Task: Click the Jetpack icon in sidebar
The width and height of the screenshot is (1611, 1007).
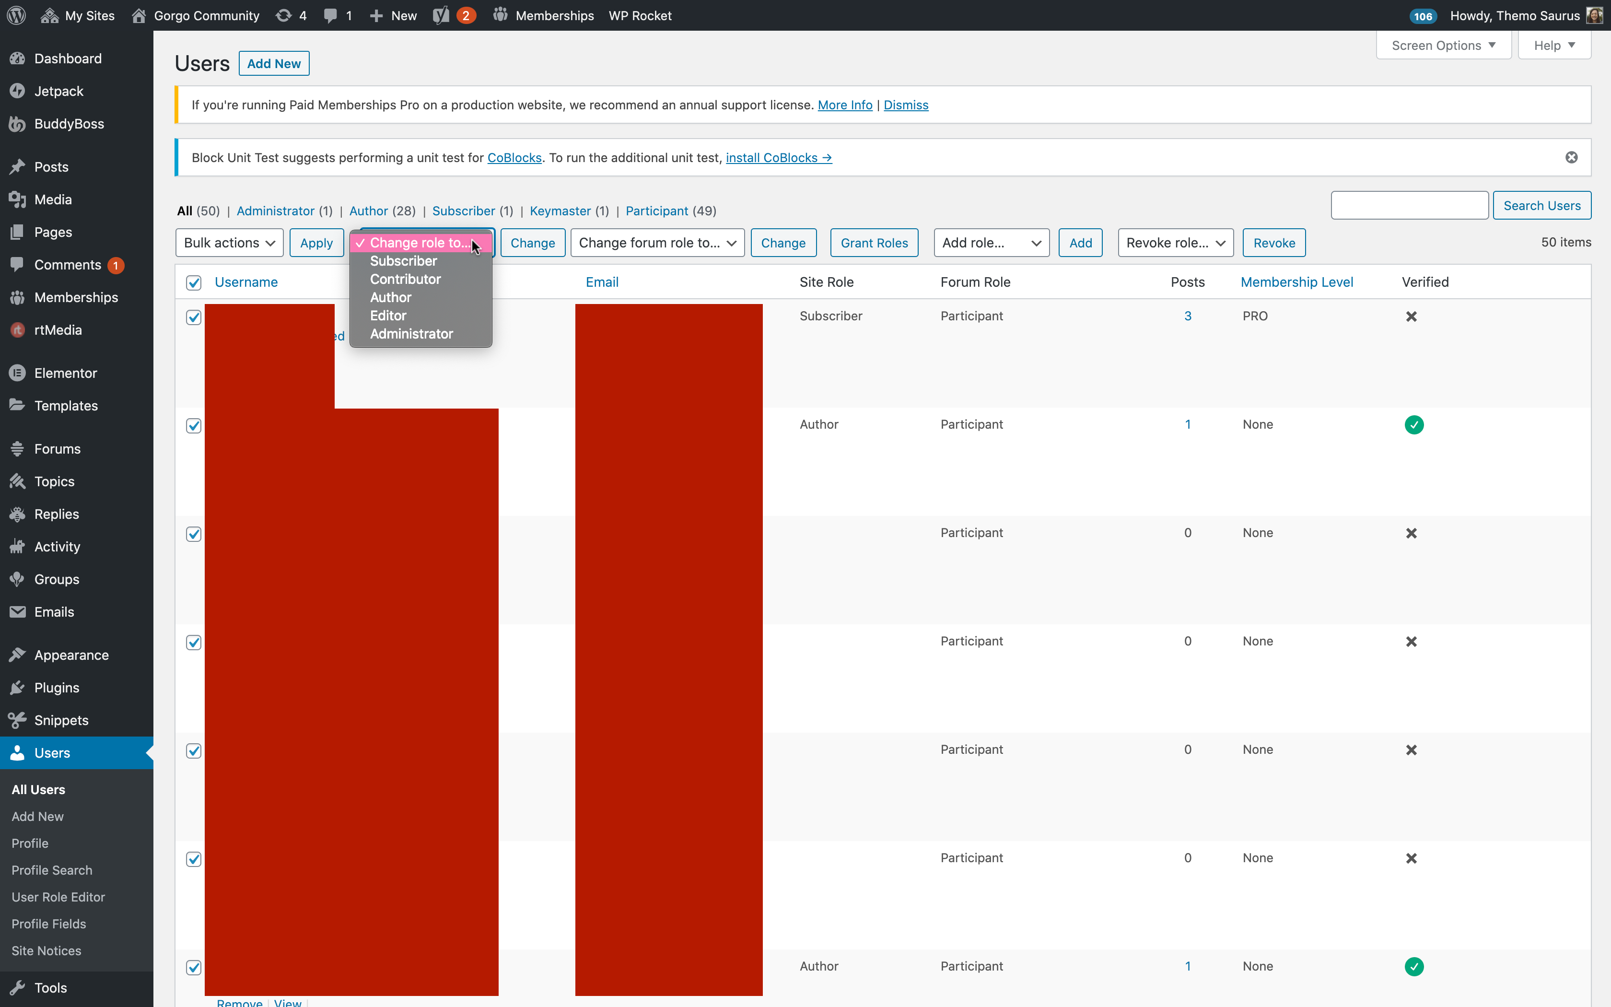Action: [17, 91]
